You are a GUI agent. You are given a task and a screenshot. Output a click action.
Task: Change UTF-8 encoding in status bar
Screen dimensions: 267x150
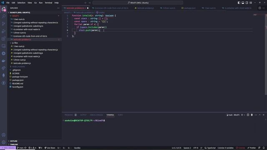coord(196,148)
